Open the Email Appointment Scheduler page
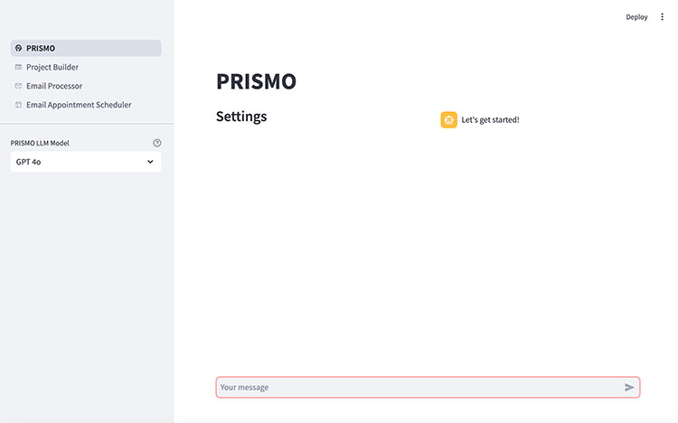 click(x=79, y=105)
